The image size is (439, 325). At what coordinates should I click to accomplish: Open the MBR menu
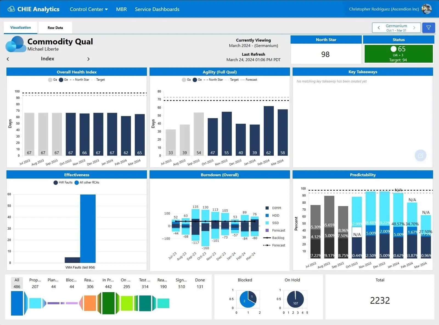pyautogui.click(x=121, y=9)
